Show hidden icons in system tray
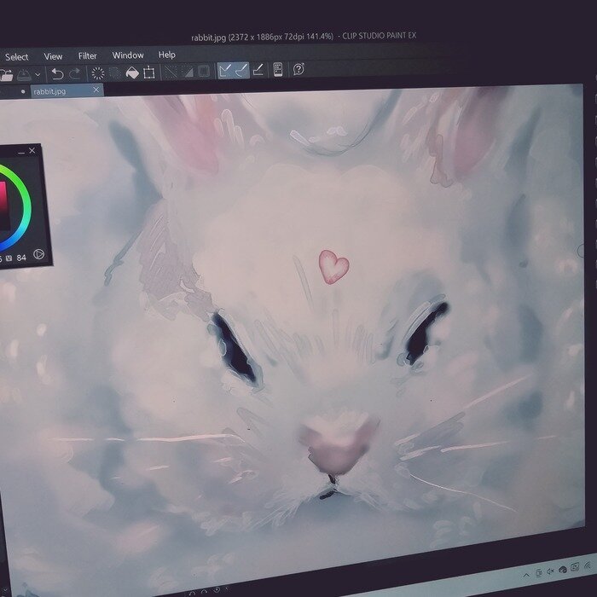 526,575
